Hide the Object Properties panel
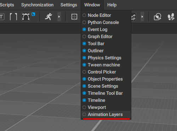This screenshot has height=131, width=177. pyautogui.click(x=106, y=79)
